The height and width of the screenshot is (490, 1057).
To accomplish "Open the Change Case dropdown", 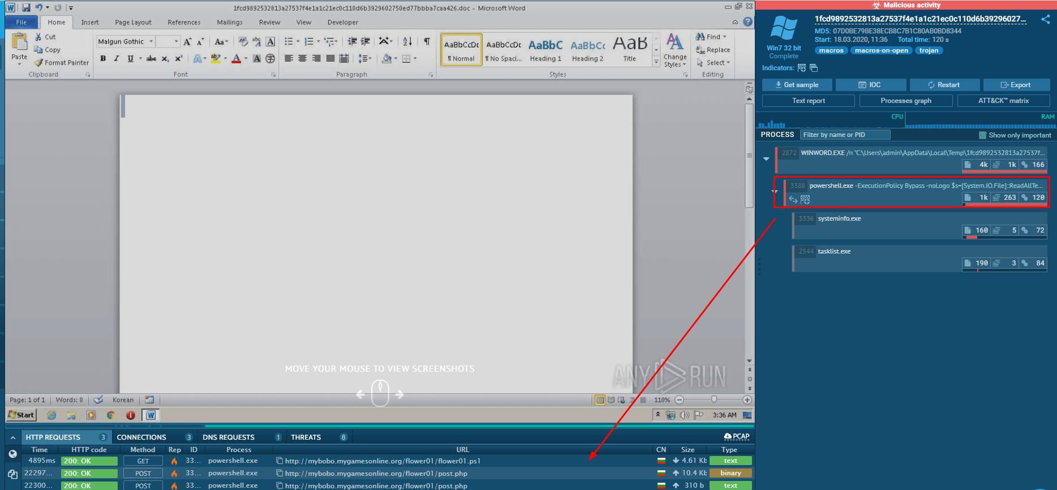I will pyautogui.click(x=221, y=42).
